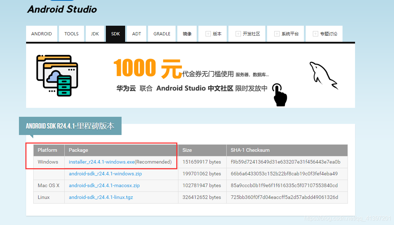Image resolution: width=394 pixels, height=225 pixels.
Task: Download installer_r24.4.1-windows.exe
Action: click(102, 162)
